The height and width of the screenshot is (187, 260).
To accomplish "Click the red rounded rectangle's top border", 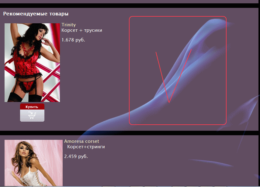I will (x=178, y=16).
